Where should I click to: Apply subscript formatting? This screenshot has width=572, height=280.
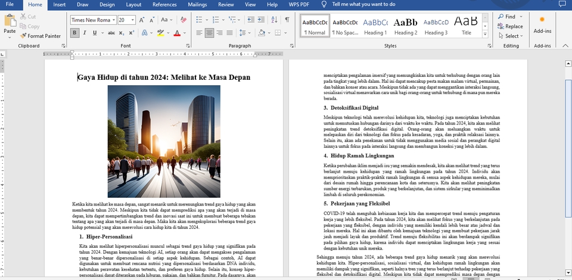122,33
